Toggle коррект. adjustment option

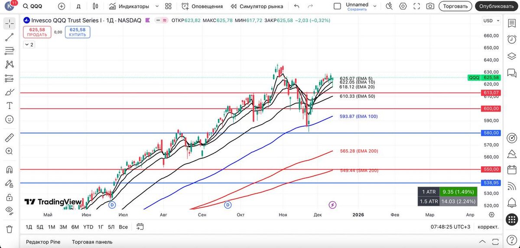(488, 227)
